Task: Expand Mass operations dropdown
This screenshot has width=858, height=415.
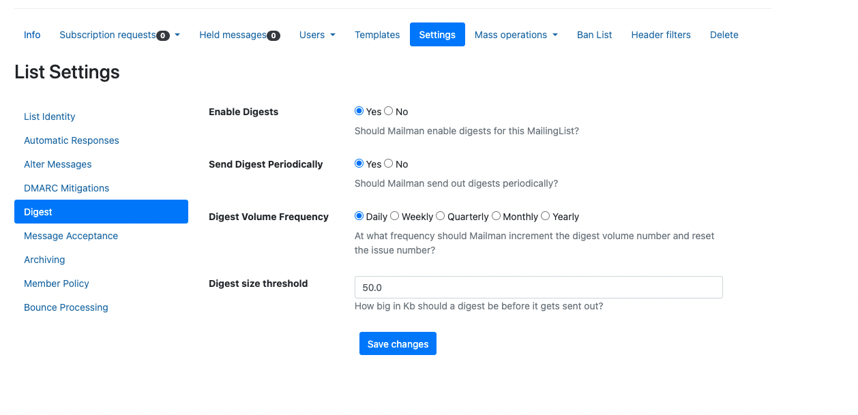Action: coord(516,35)
